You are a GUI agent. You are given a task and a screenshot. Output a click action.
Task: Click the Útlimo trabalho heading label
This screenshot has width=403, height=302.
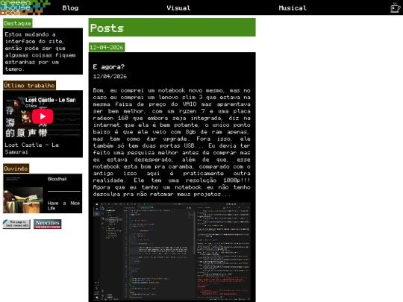[29, 85]
